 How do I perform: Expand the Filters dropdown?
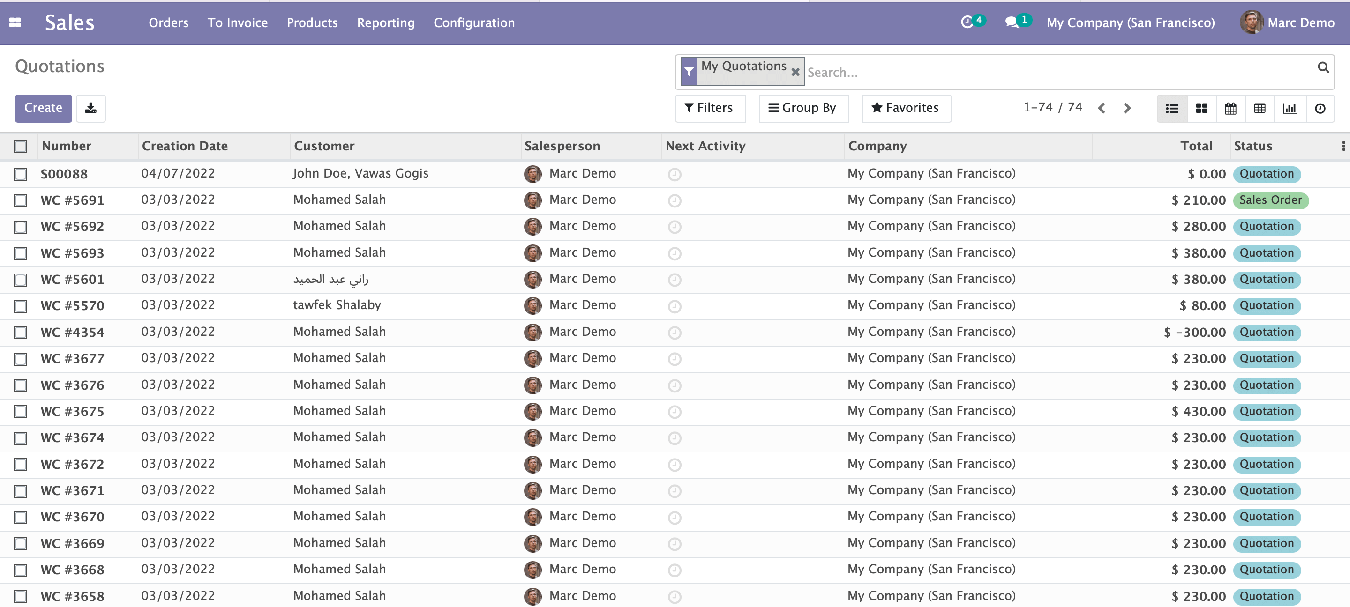tap(709, 108)
